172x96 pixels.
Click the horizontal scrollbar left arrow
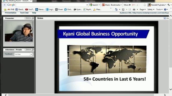[x=6, y=95]
